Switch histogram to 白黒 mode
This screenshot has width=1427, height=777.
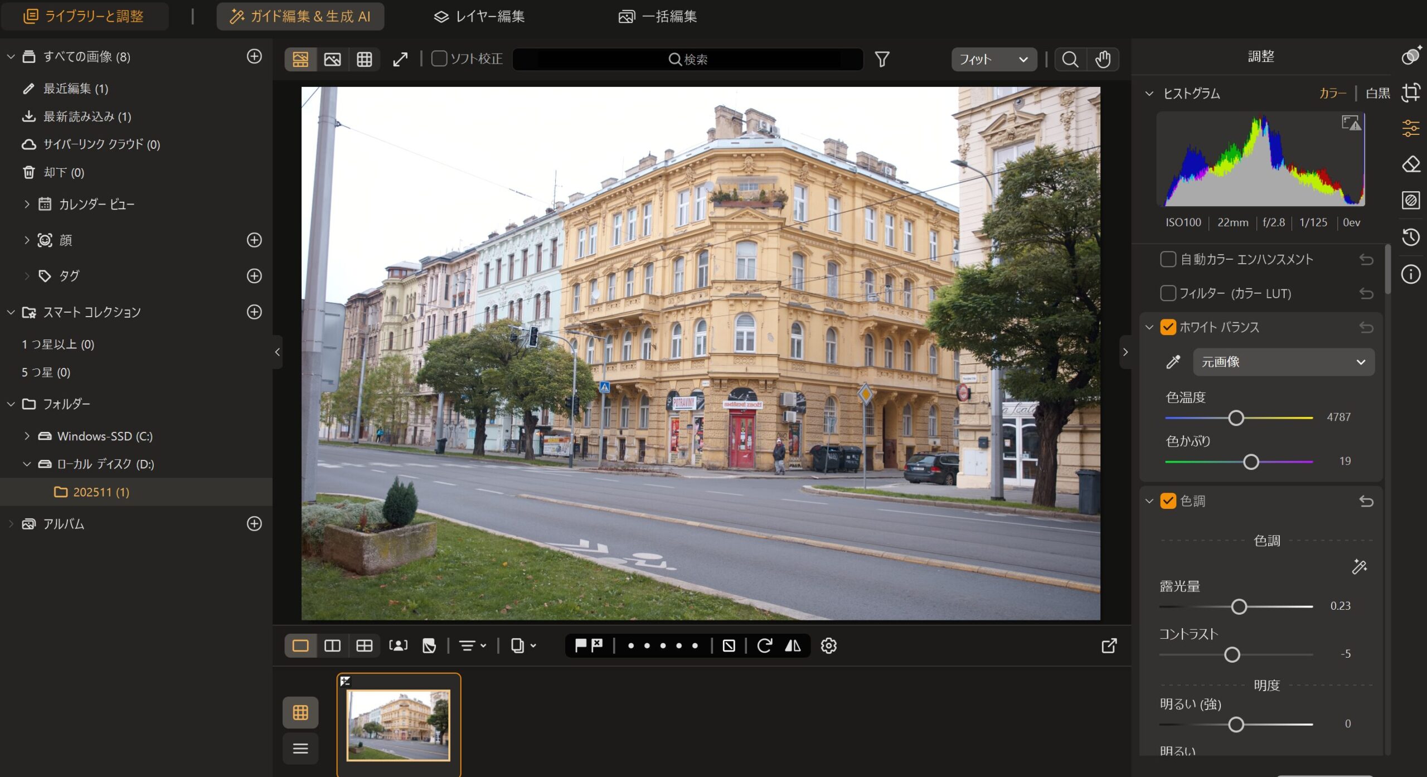1378,93
